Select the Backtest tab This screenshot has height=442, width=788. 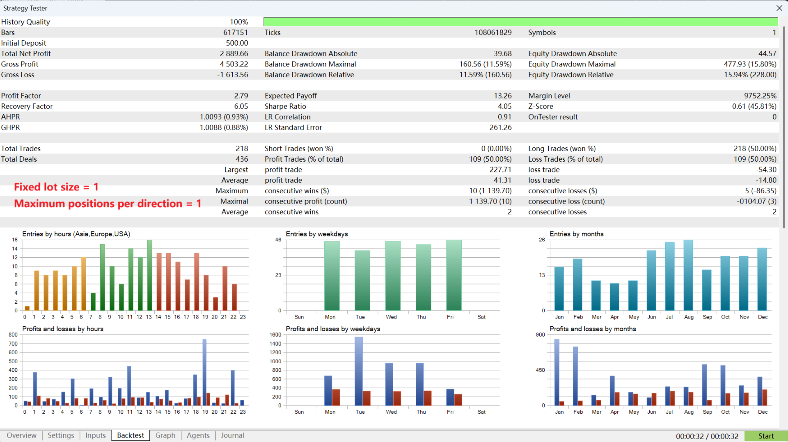131,435
